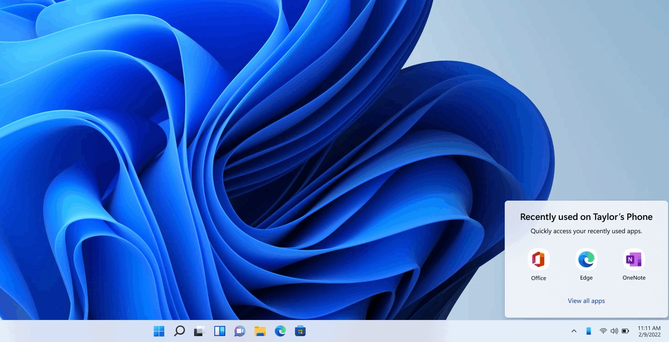Viewport: 669px width, 342px height.
Task: Open OneNote app in the phone flyout
Action: pos(634,260)
